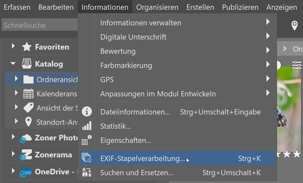
Task: Click the Statistik bar-chart icon
Action: [87, 126]
